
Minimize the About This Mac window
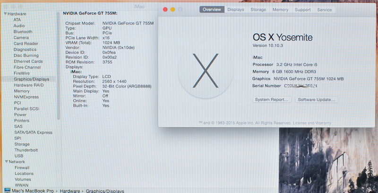point(172,9)
